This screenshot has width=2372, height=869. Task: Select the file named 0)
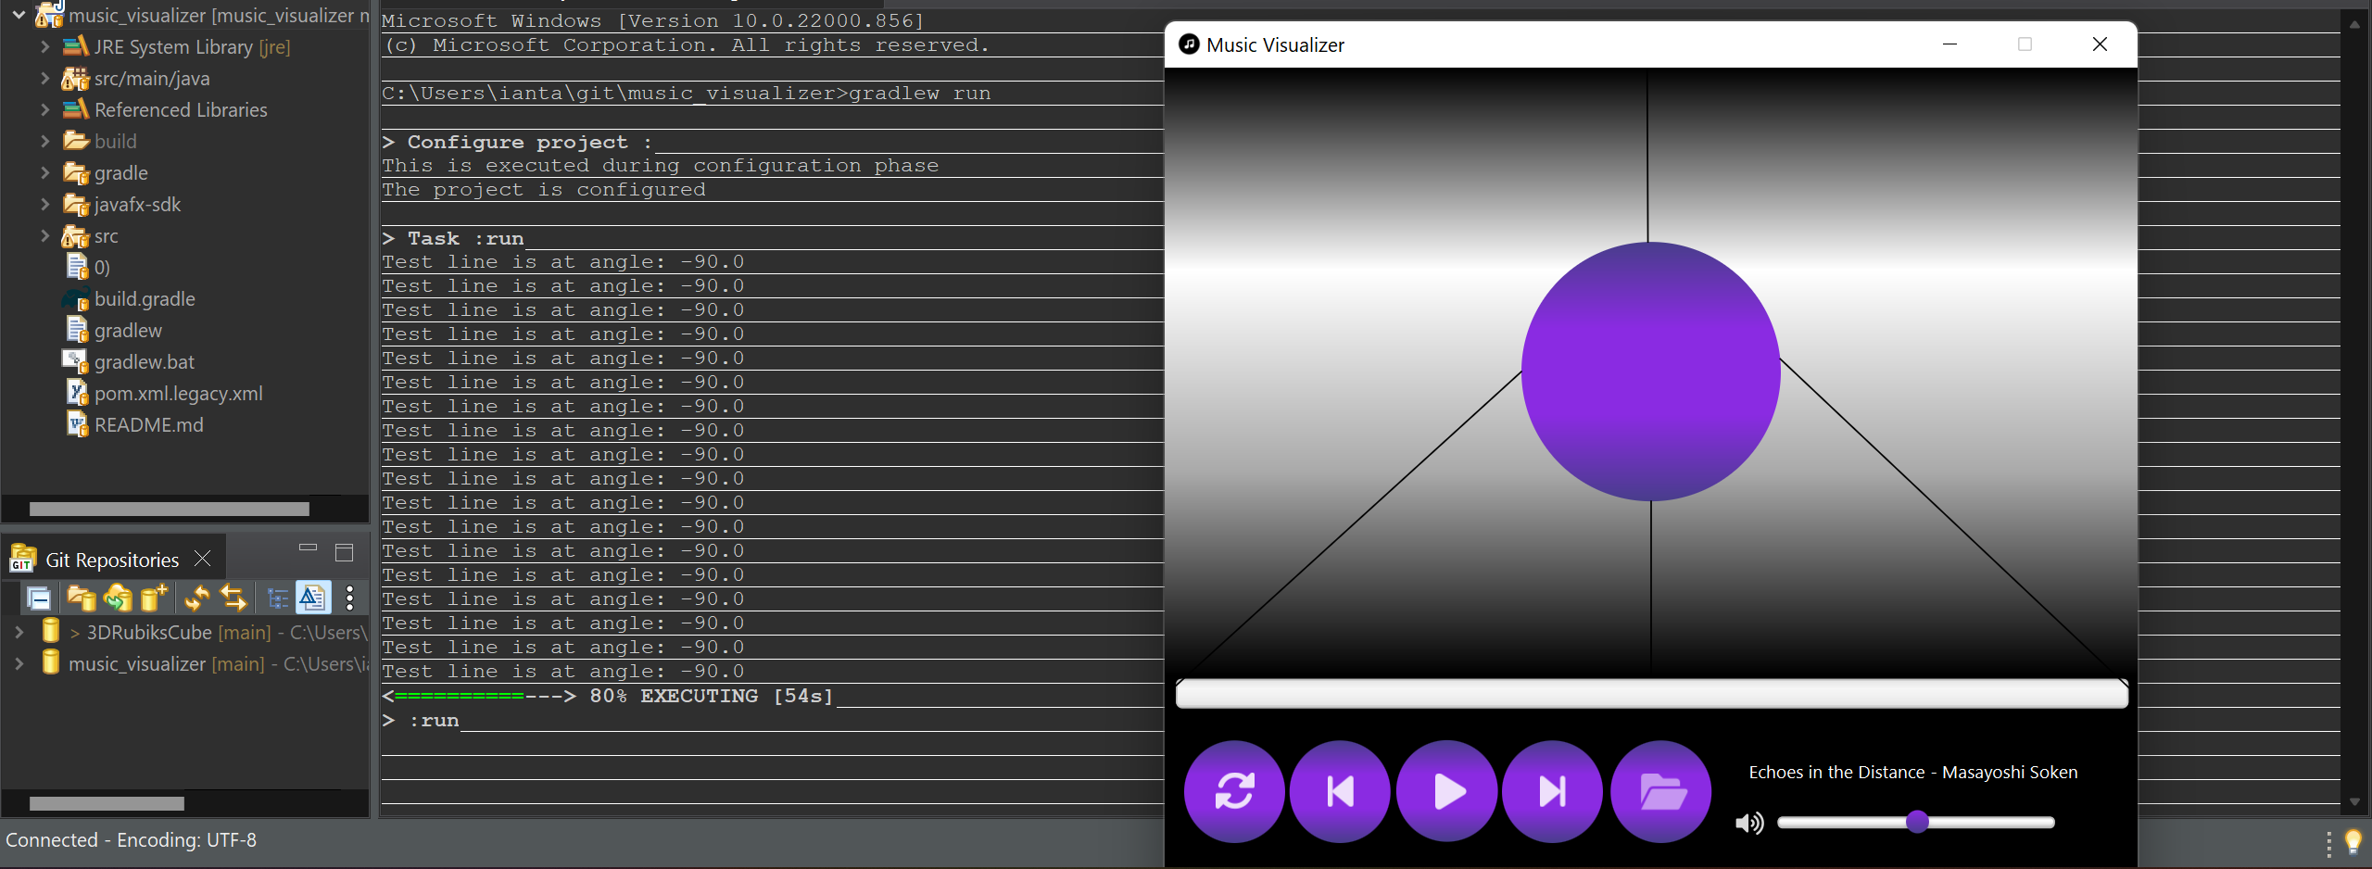102,267
